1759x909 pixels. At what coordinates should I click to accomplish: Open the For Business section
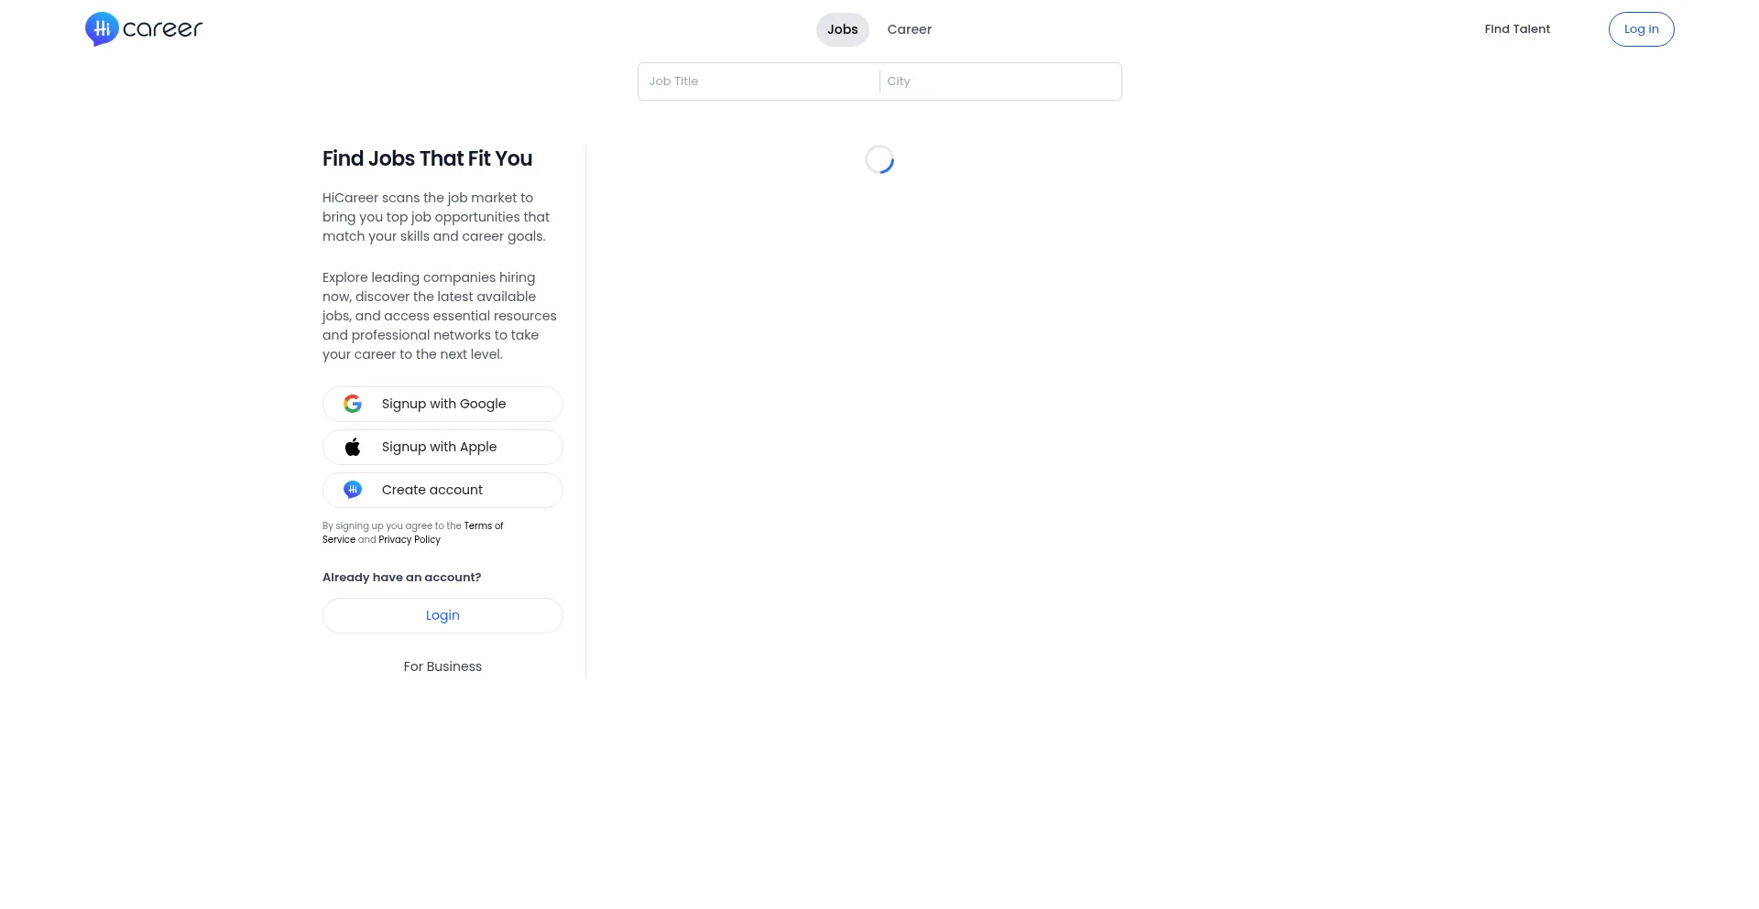pos(442,666)
